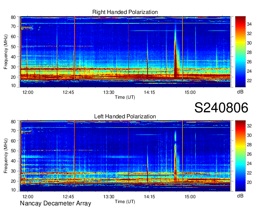
Task: Click the 40 MHz tick on Left Handed plot
Action: point(13,161)
